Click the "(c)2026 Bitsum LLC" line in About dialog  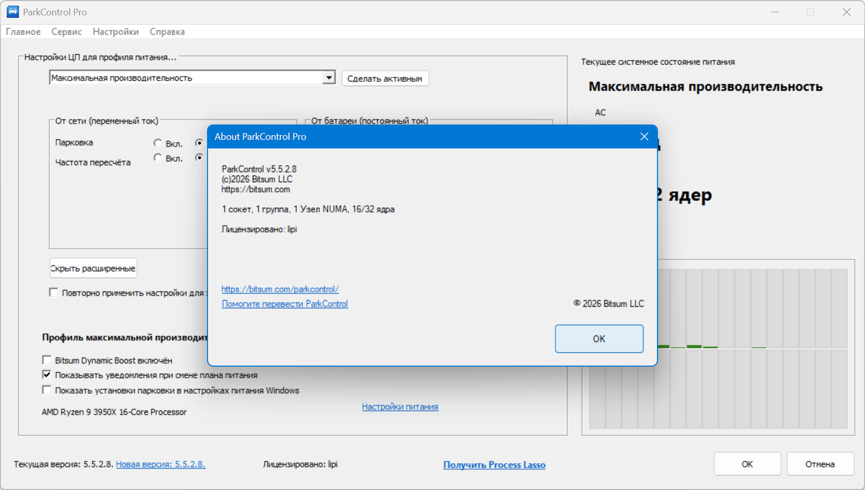(257, 179)
